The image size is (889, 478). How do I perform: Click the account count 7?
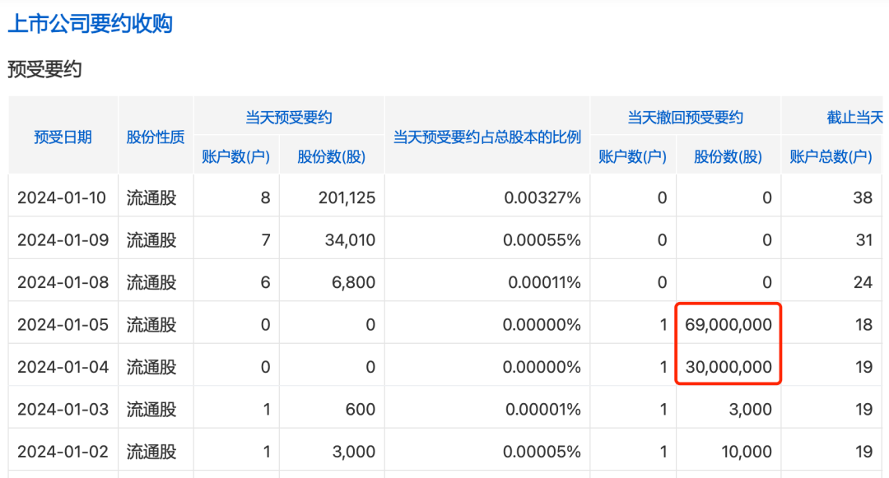[x=265, y=240]
